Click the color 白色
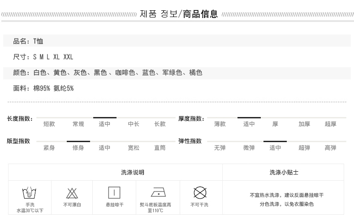354x217 pixels. [40, 73]
